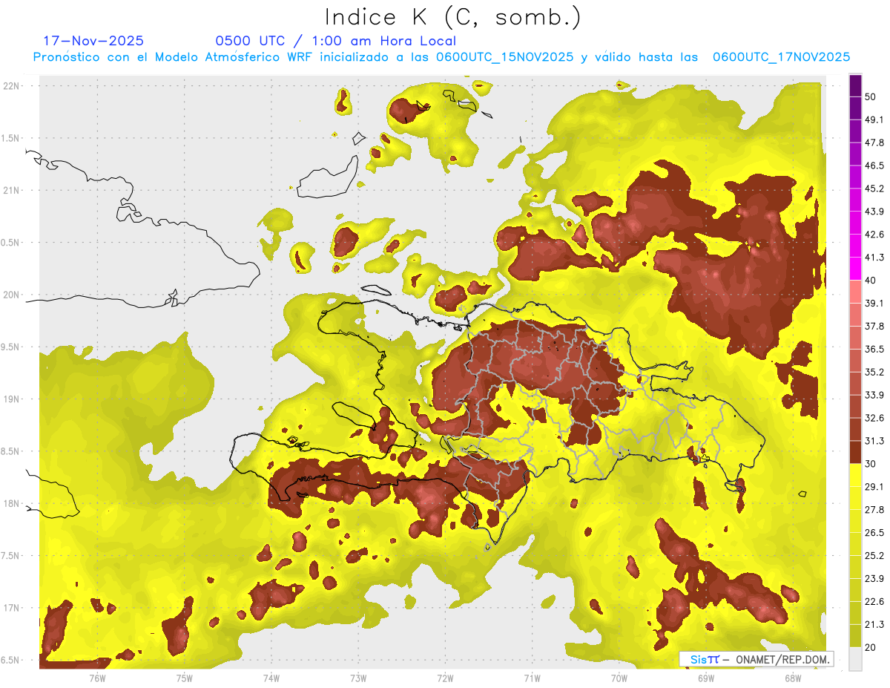The width and height of the screenshot is (890, 688).
Task: Select the "72W" longitude axis label
Action: (x=445, y=678)
